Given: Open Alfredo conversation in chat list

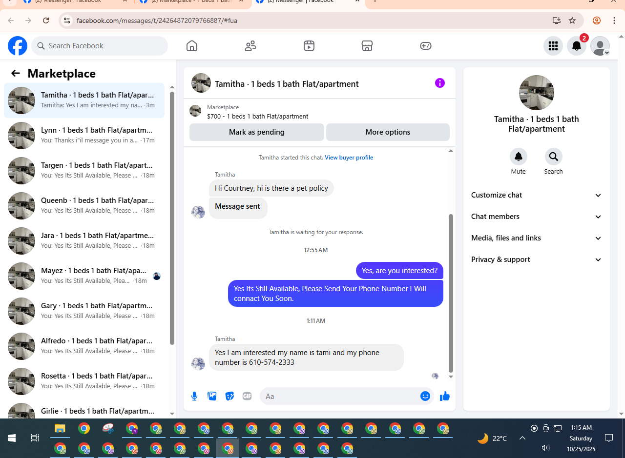Looking at the screenshot, I should click(x=84, y=346).
